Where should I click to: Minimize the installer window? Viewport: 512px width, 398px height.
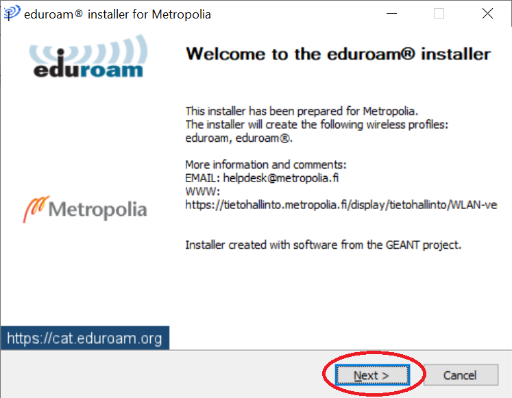point(391,14)
